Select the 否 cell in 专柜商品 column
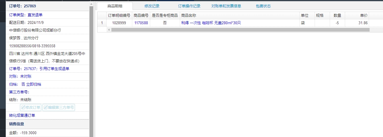The image size is (383, 137). pos(165,23)
